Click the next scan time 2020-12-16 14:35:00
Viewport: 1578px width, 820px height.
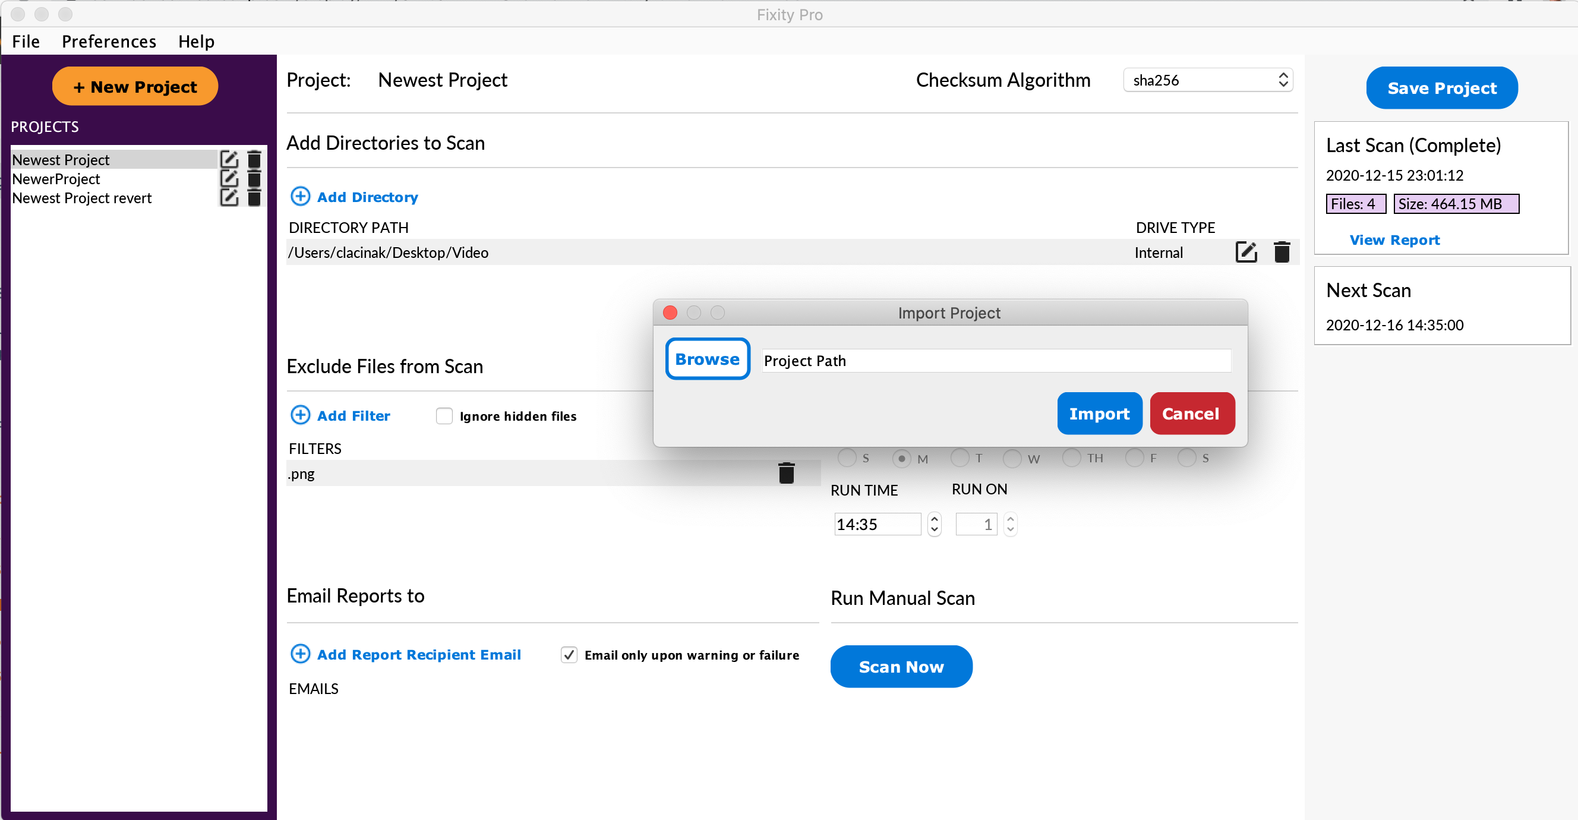[x=1394, y=325]
